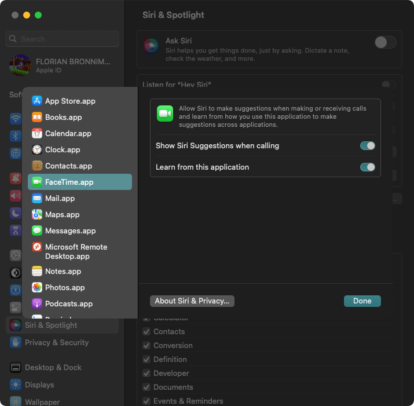Disable Show Siri Suggestions when calling

point(367,146)
